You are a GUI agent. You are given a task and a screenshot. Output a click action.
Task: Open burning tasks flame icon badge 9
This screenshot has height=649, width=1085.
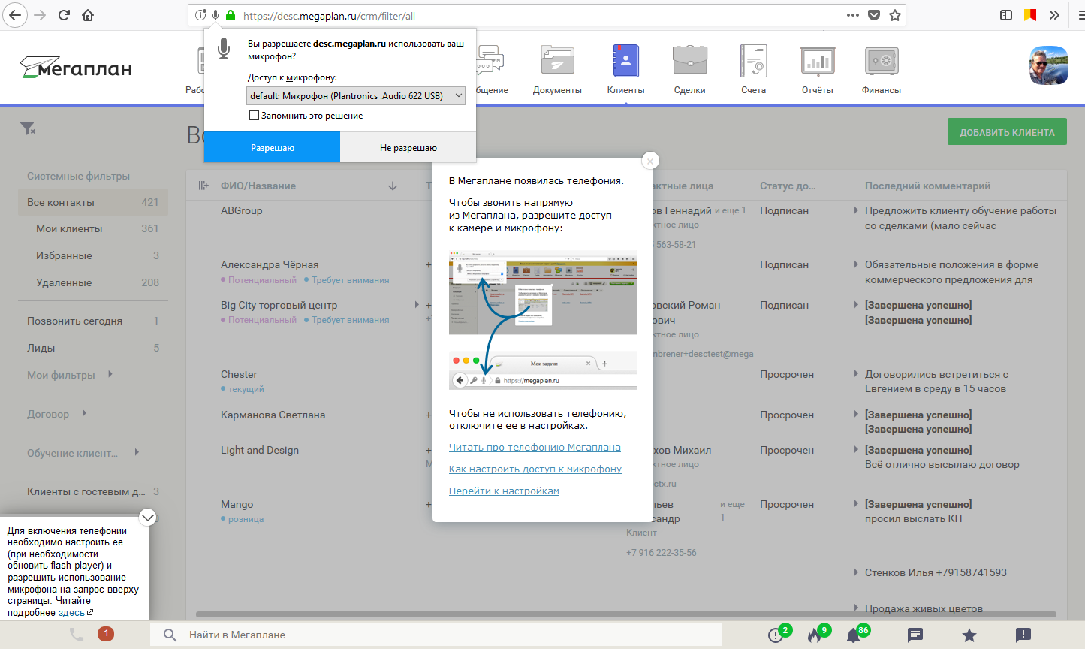pyautogui.click(x=815, y=635)
